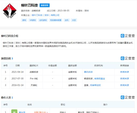Click the 融资金额 column header

click(x=72, y=65)
